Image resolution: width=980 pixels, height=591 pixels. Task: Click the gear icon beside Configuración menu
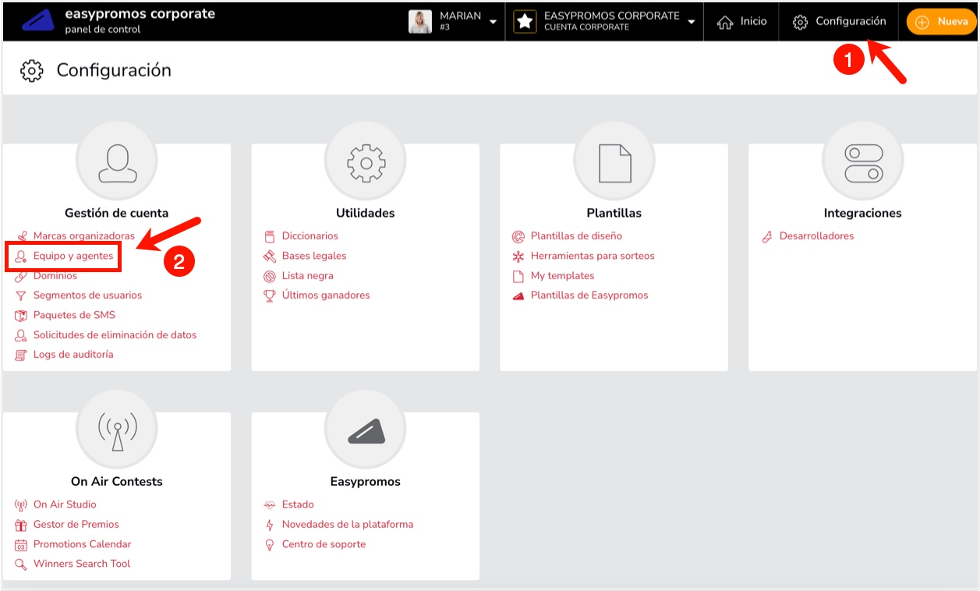pos(800,22)
